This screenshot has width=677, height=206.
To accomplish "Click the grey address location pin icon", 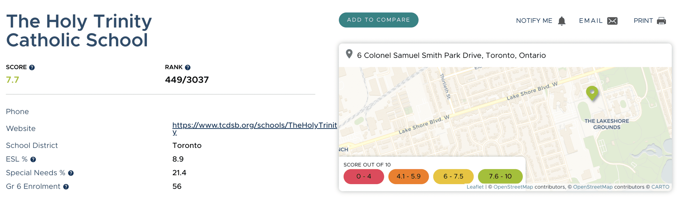I will (349, 54).
